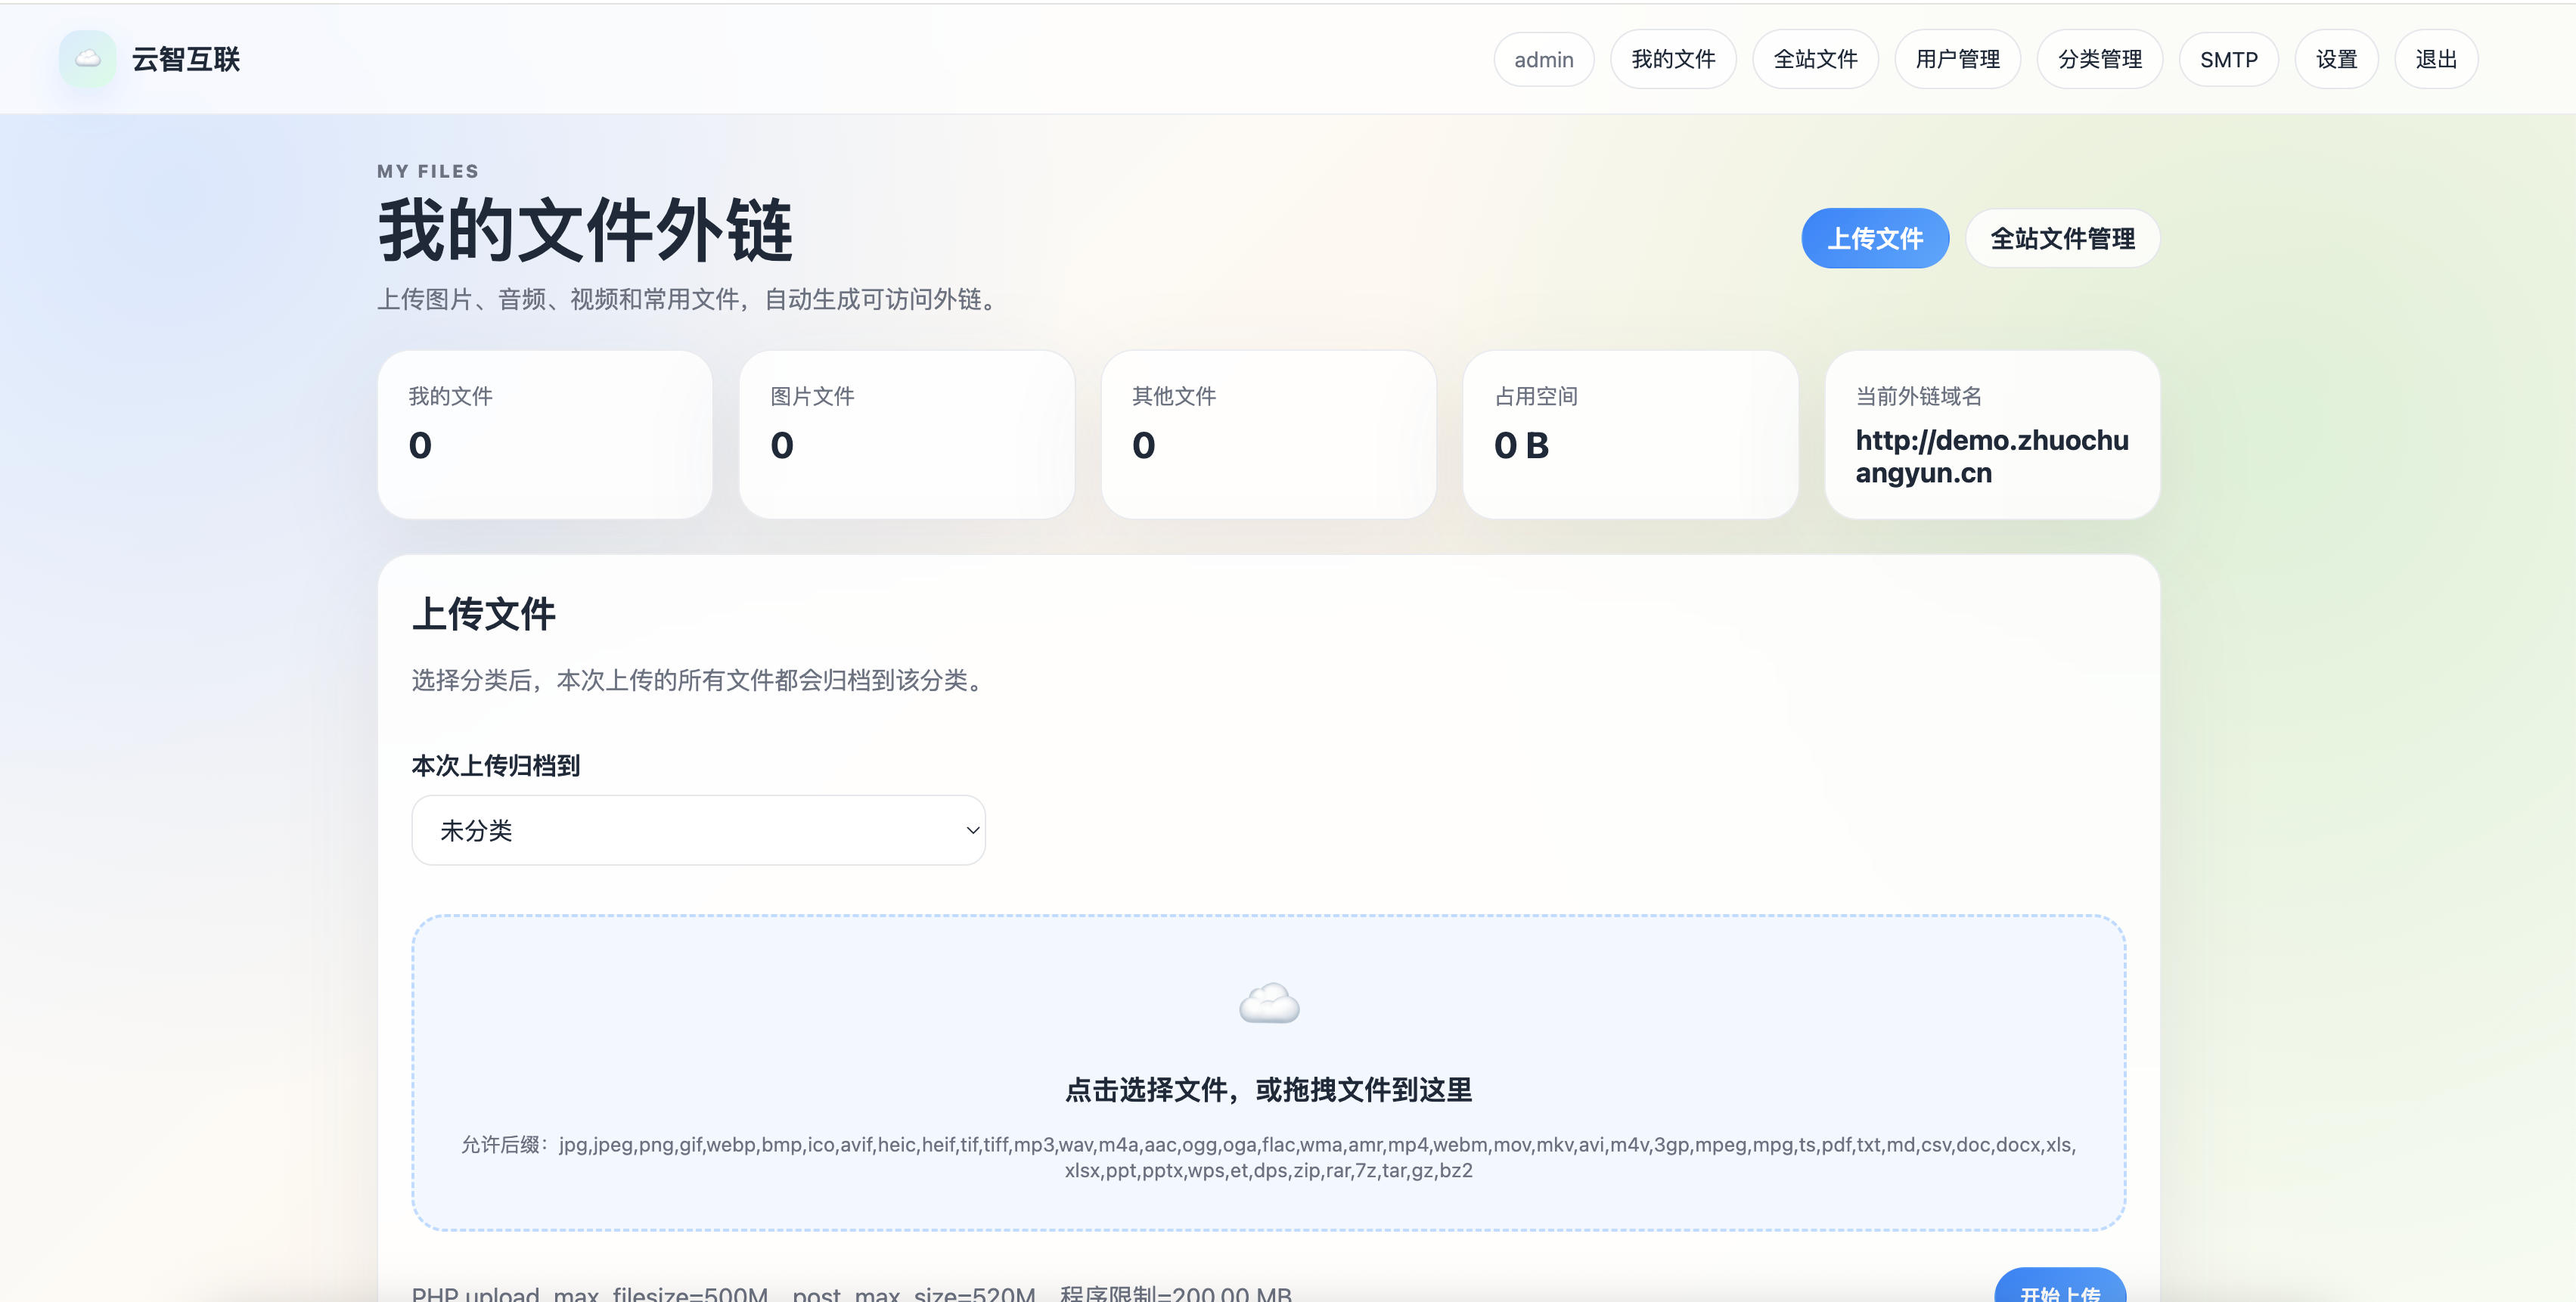This screenshot has height=1302, width=2576.
Task: Click the 允许后缀 extensions list text
Action: click(1268, 1157)
